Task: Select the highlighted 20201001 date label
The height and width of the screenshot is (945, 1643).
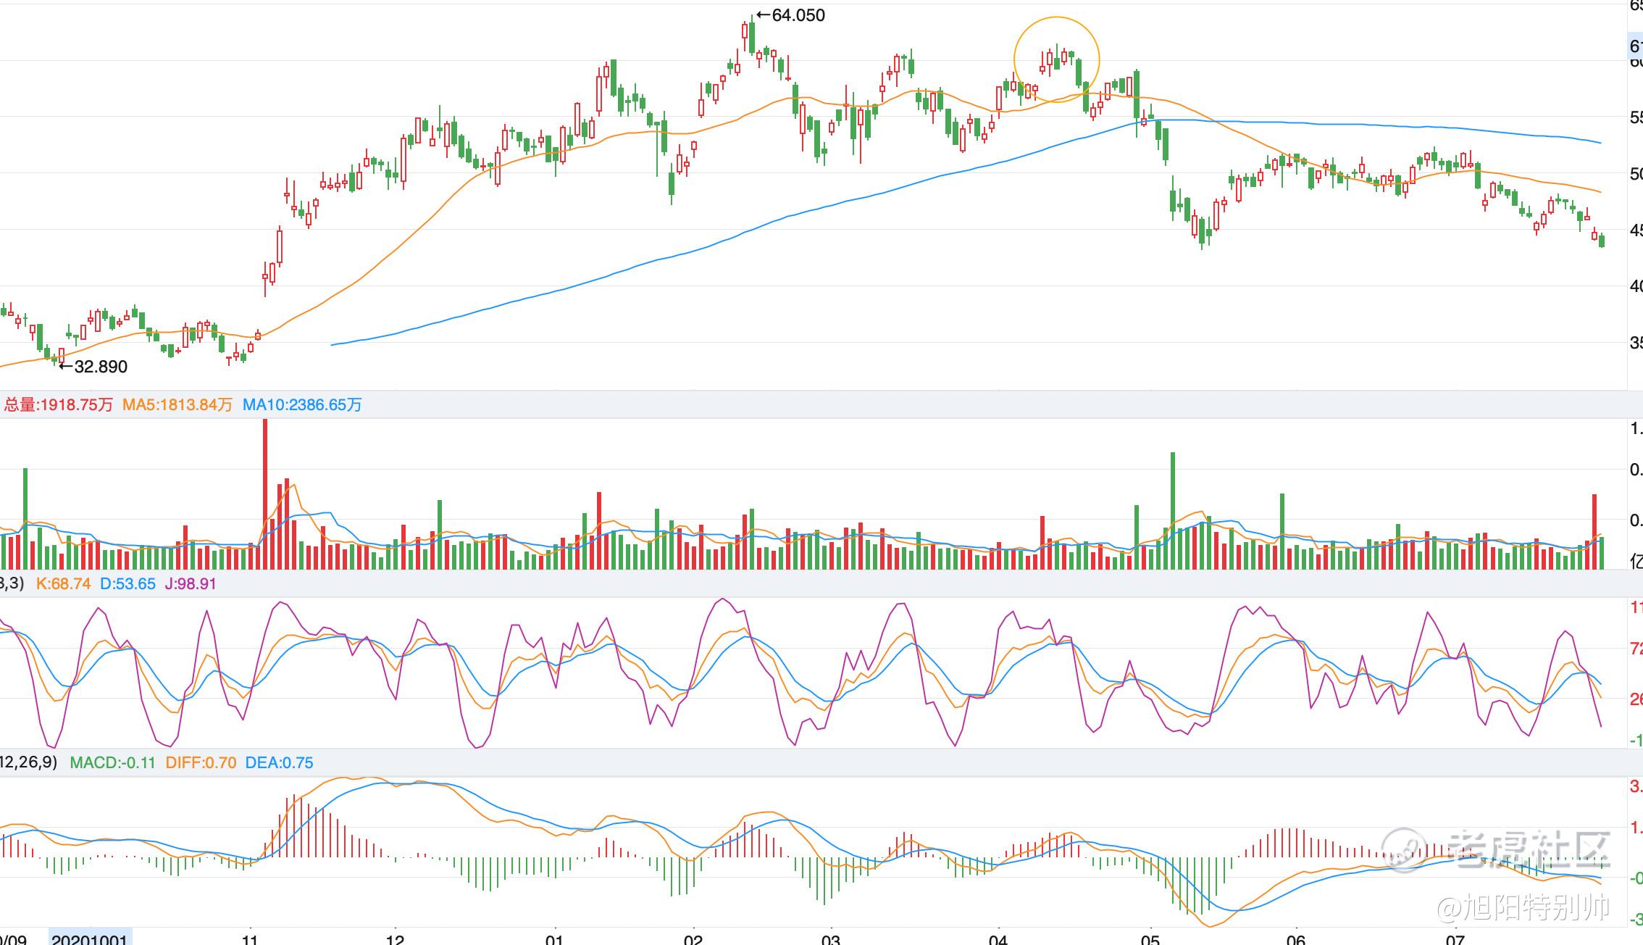Action: [x=90, y=938]
